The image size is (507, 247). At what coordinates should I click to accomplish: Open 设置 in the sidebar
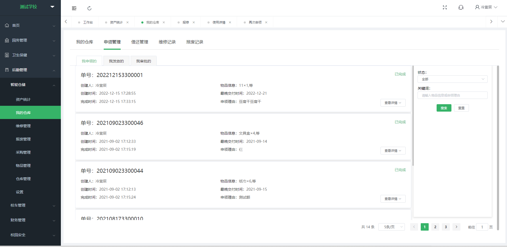pos(30,192)
